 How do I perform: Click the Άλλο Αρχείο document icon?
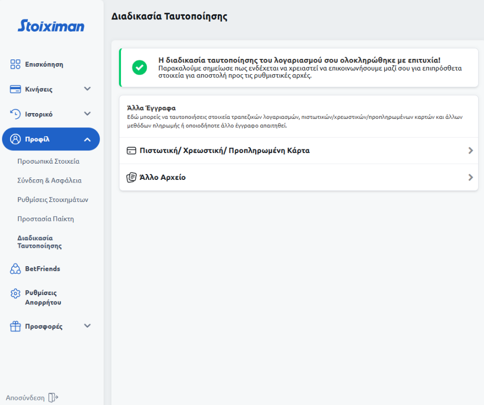click(x=132, y=177)
